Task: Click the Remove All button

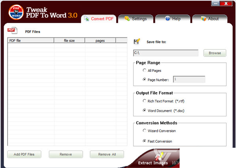Action: click(107, 154)
